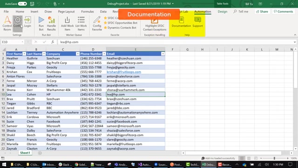
Task: Click Add Work Item icon
Action: [x=67, y=20]
